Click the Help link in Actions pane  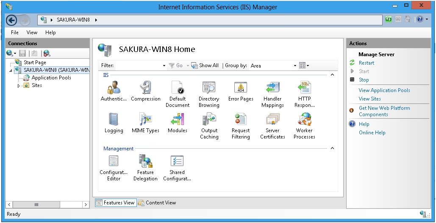pyautogui.click(x=364, y=124)
